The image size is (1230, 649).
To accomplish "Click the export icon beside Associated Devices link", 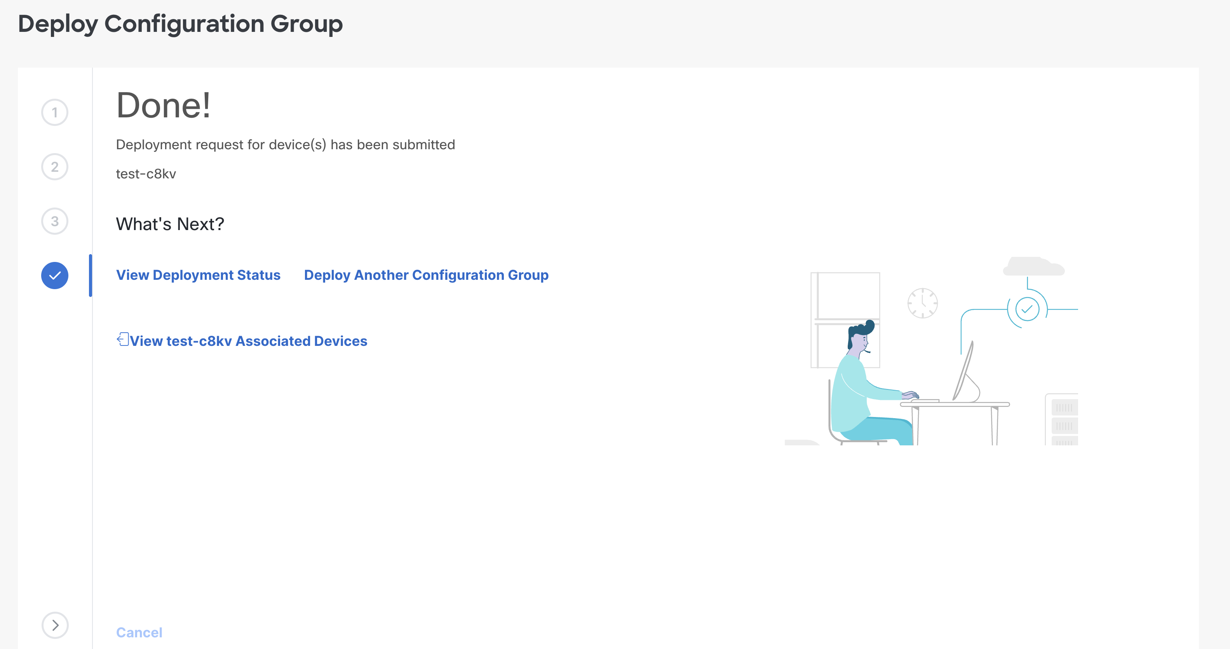I will tap(122, 339).
